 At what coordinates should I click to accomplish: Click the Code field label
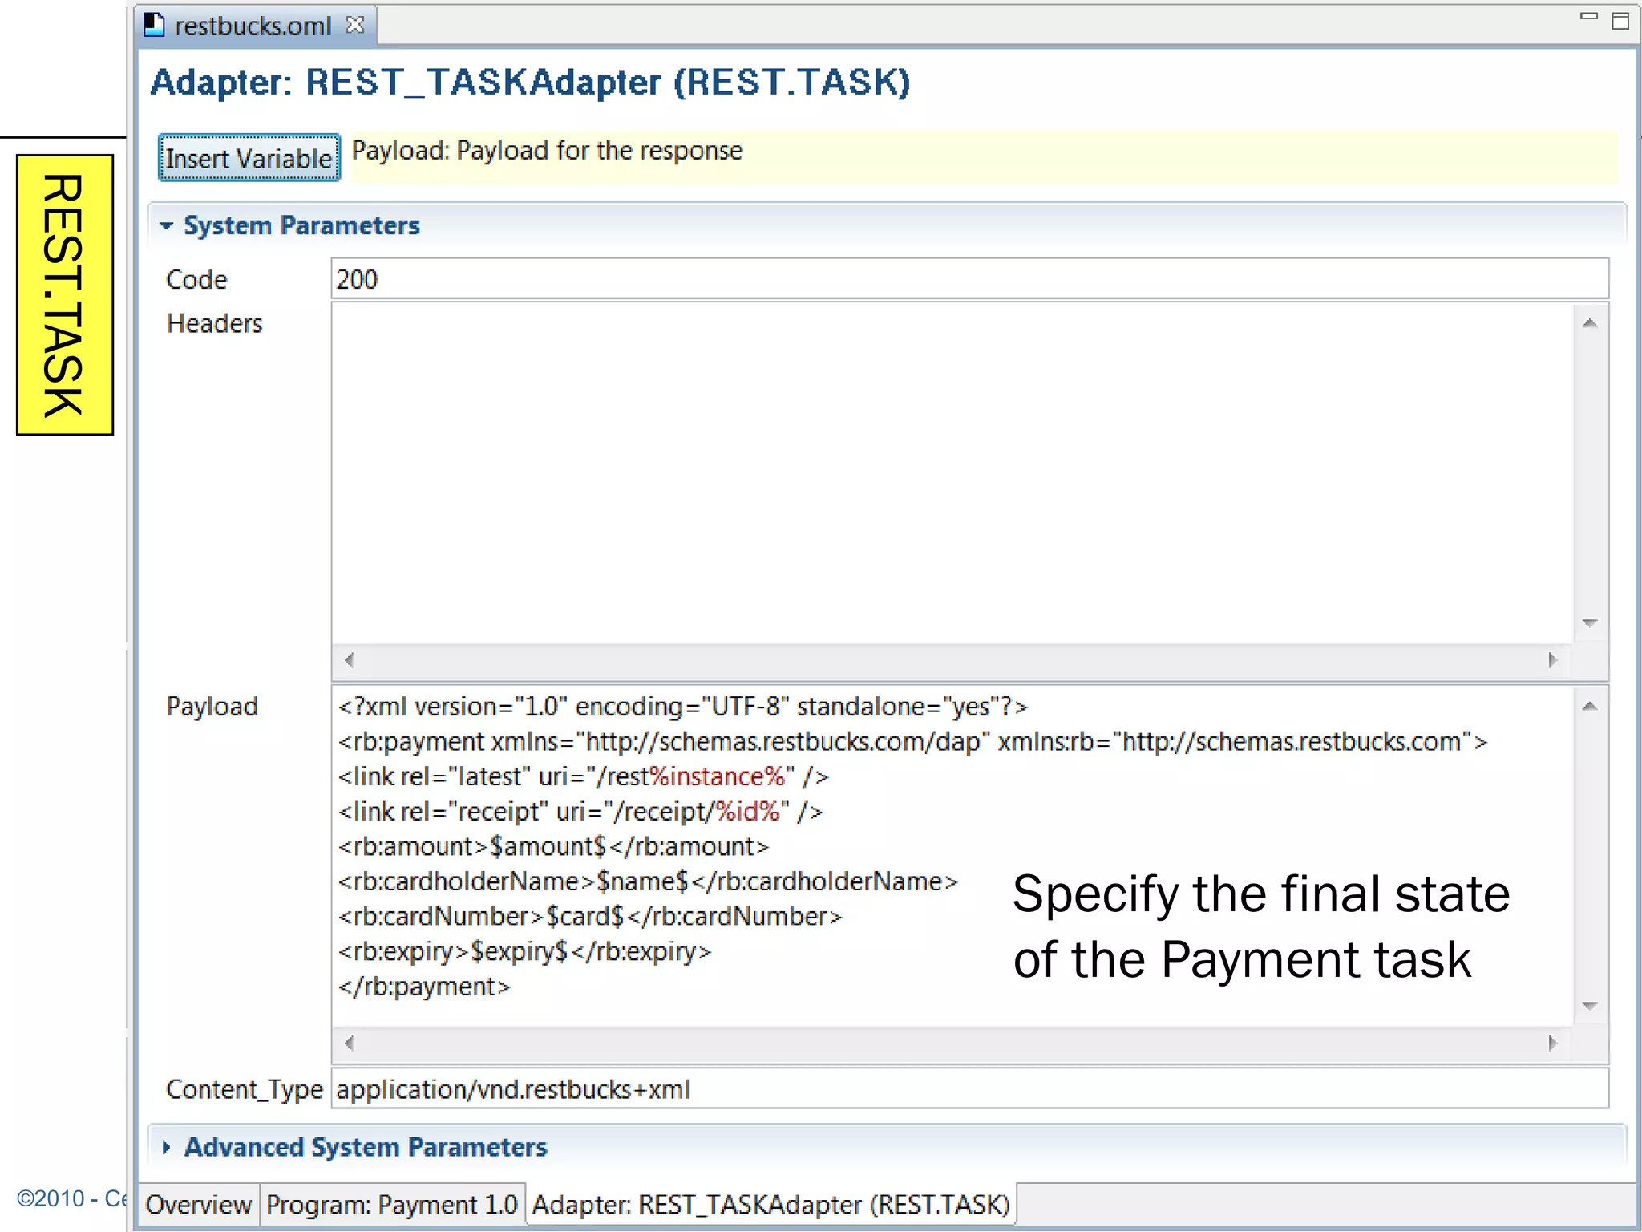point(196,279)
